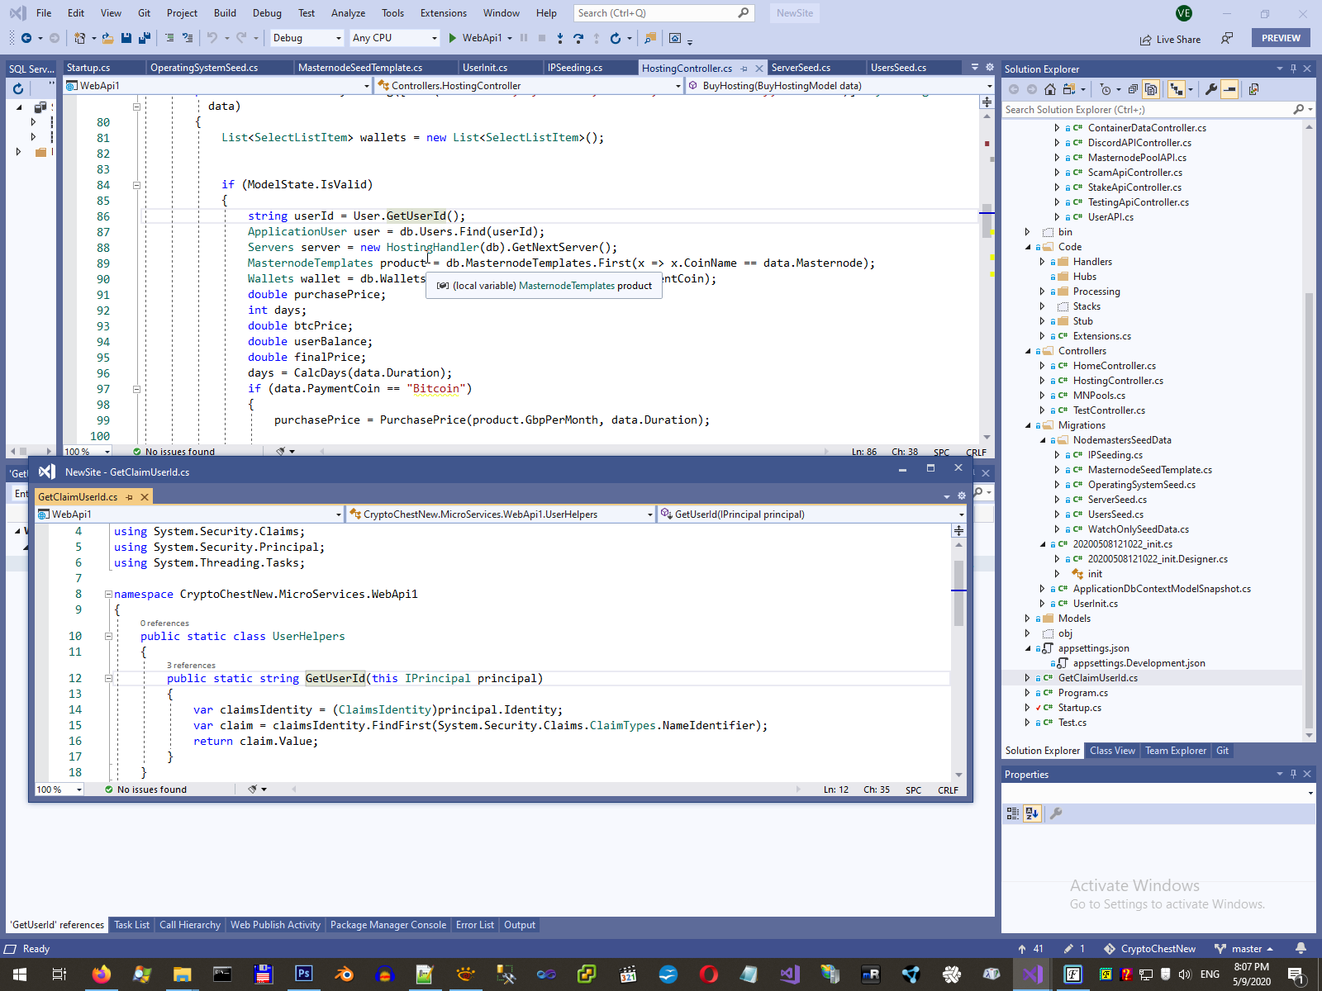Click the Step Into debug icon
Viewport: 1322px width, 991px height.
pos(560,38)
